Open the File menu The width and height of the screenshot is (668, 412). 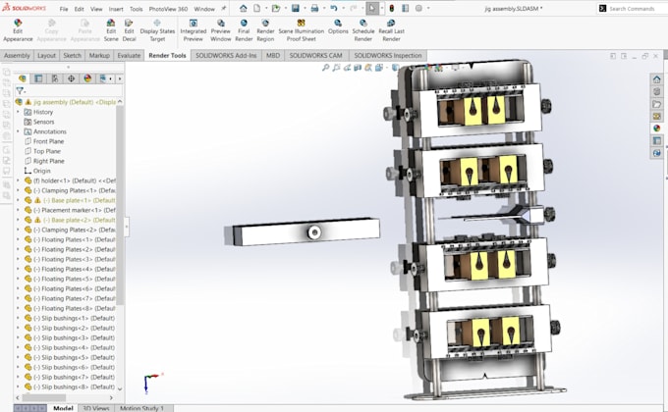pos(64,9)
